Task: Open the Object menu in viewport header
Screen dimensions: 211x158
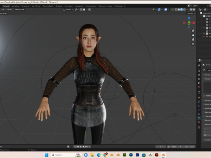Action: (9, 10)
